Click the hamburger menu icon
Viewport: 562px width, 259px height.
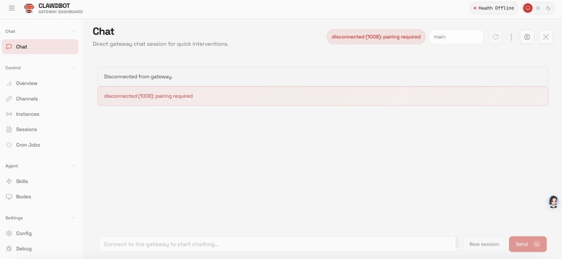(x=12, y=8)
